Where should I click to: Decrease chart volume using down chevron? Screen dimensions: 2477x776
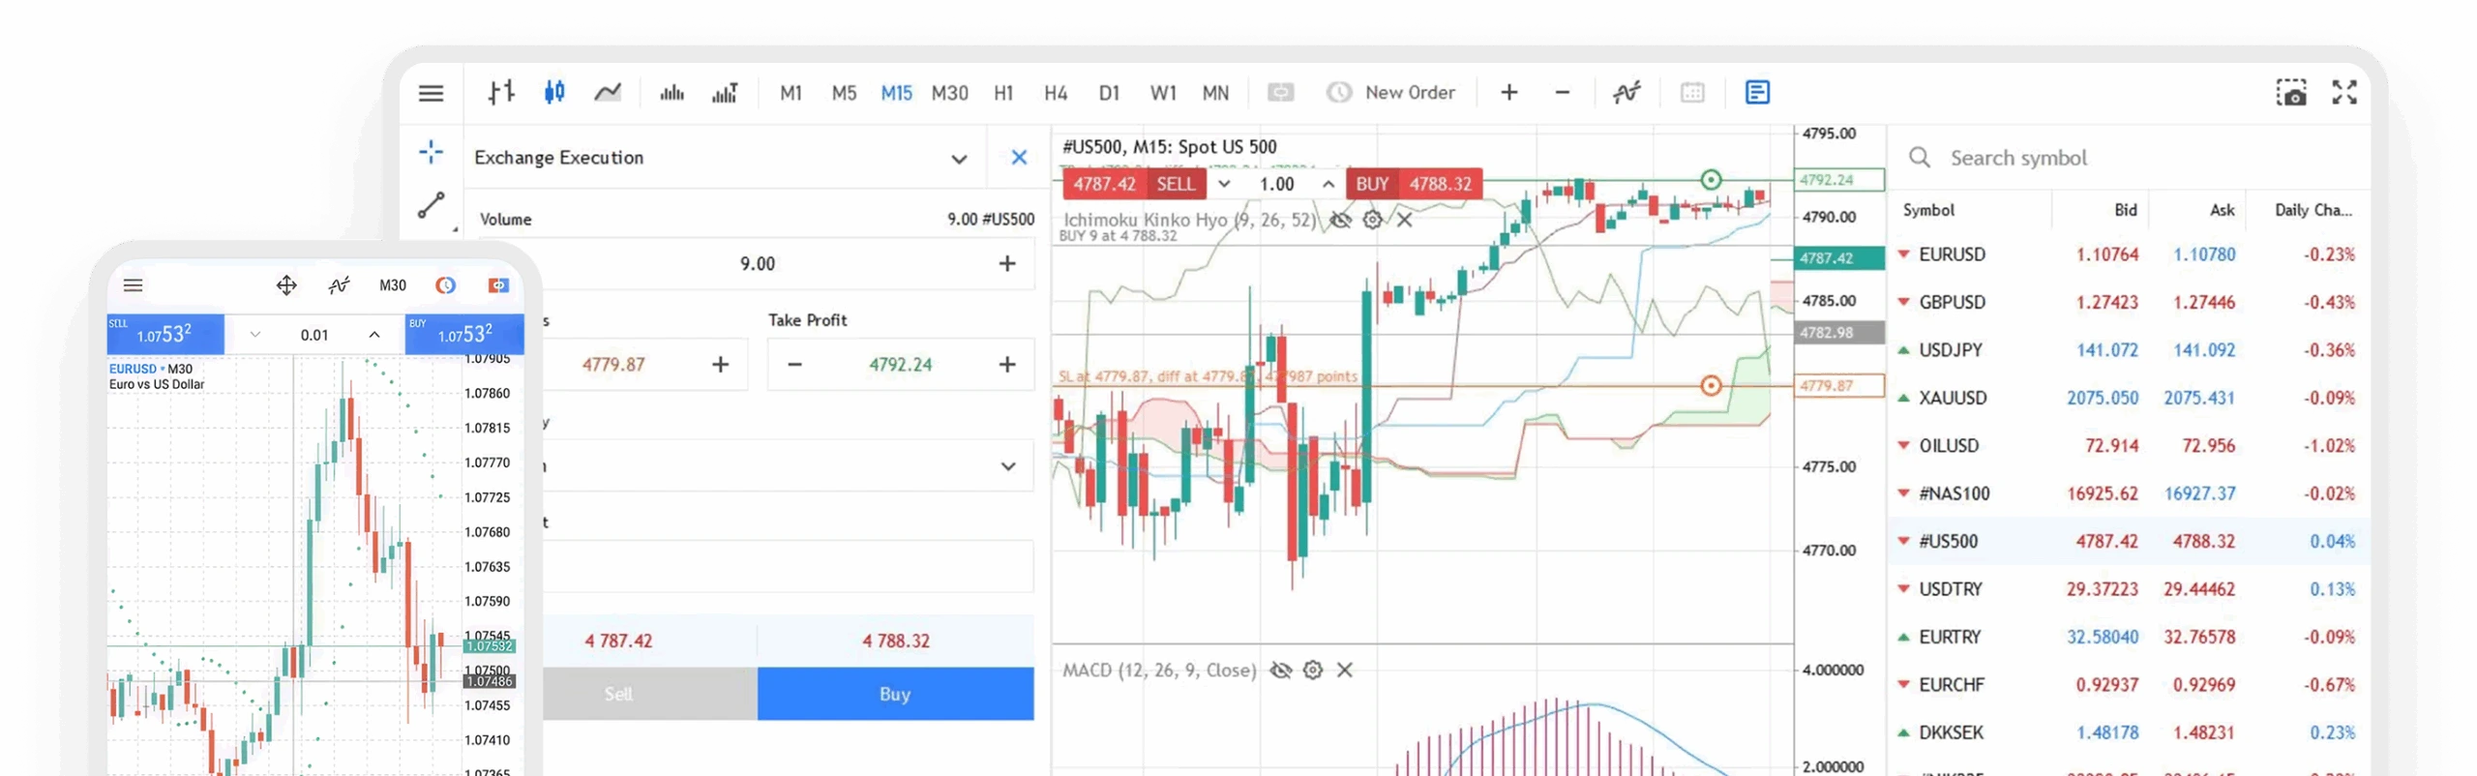coord(1224,184)
